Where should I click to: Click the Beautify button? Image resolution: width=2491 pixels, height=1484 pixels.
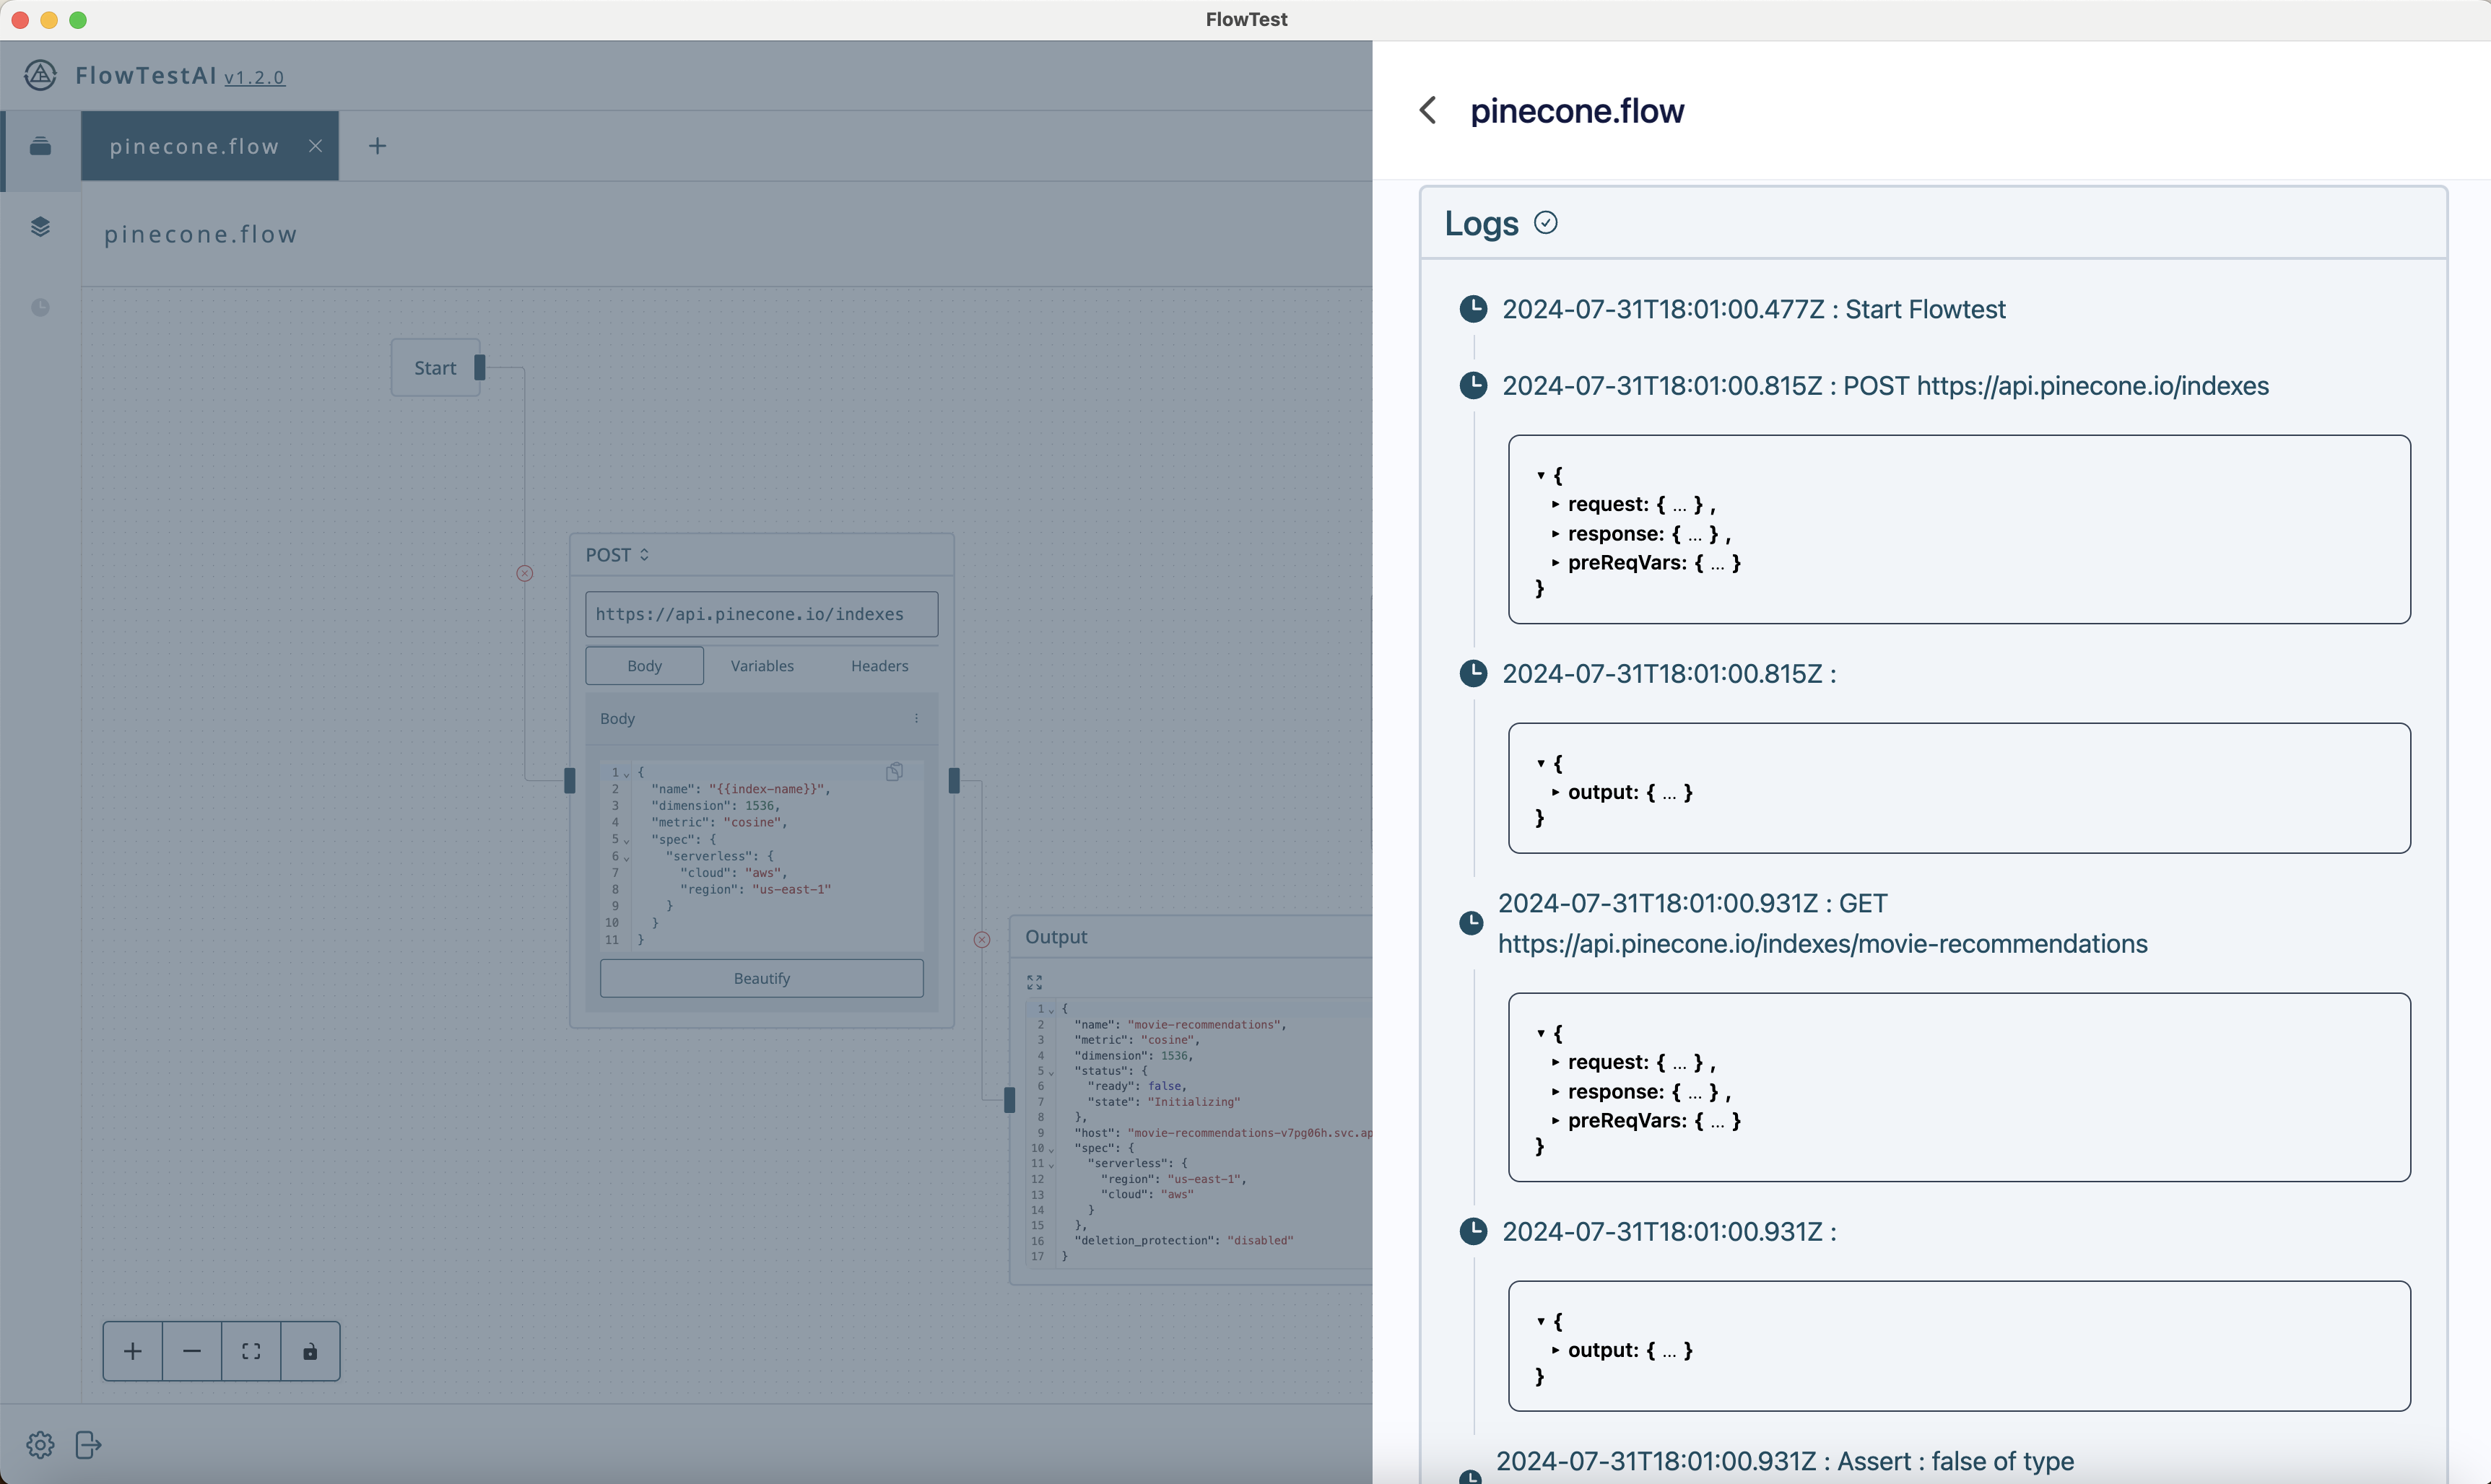point(761,978)
